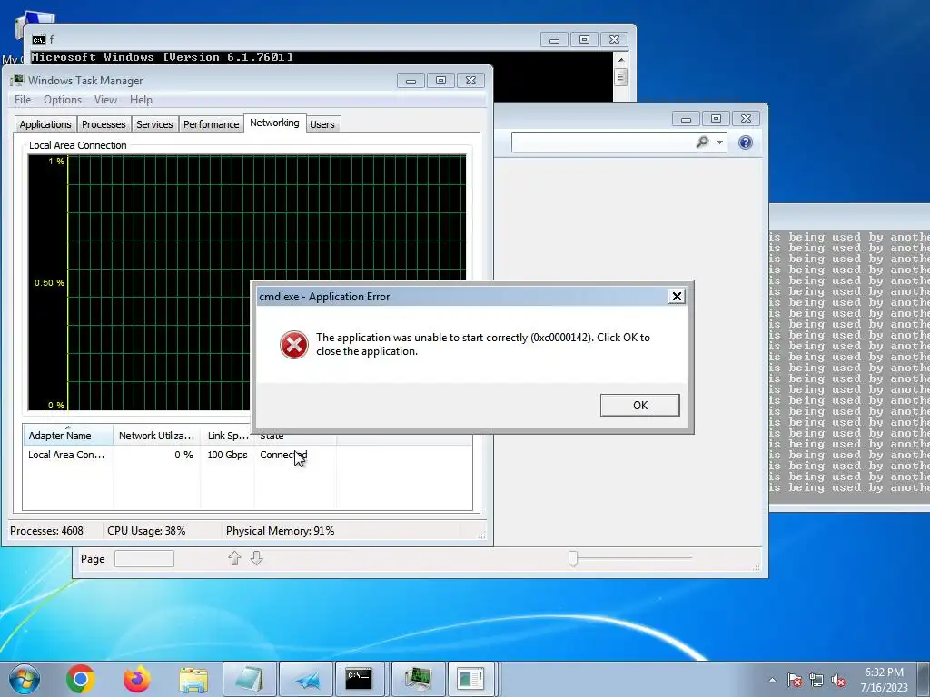Open the Services tab
This screenshot has width=930, height=697.
click(x=154, y=124)
